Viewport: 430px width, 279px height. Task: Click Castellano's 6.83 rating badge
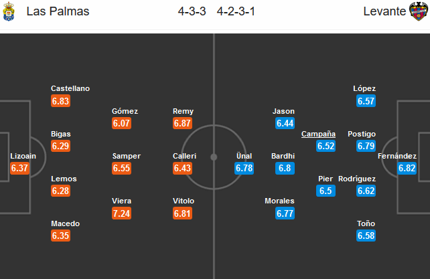click(61, 101)
